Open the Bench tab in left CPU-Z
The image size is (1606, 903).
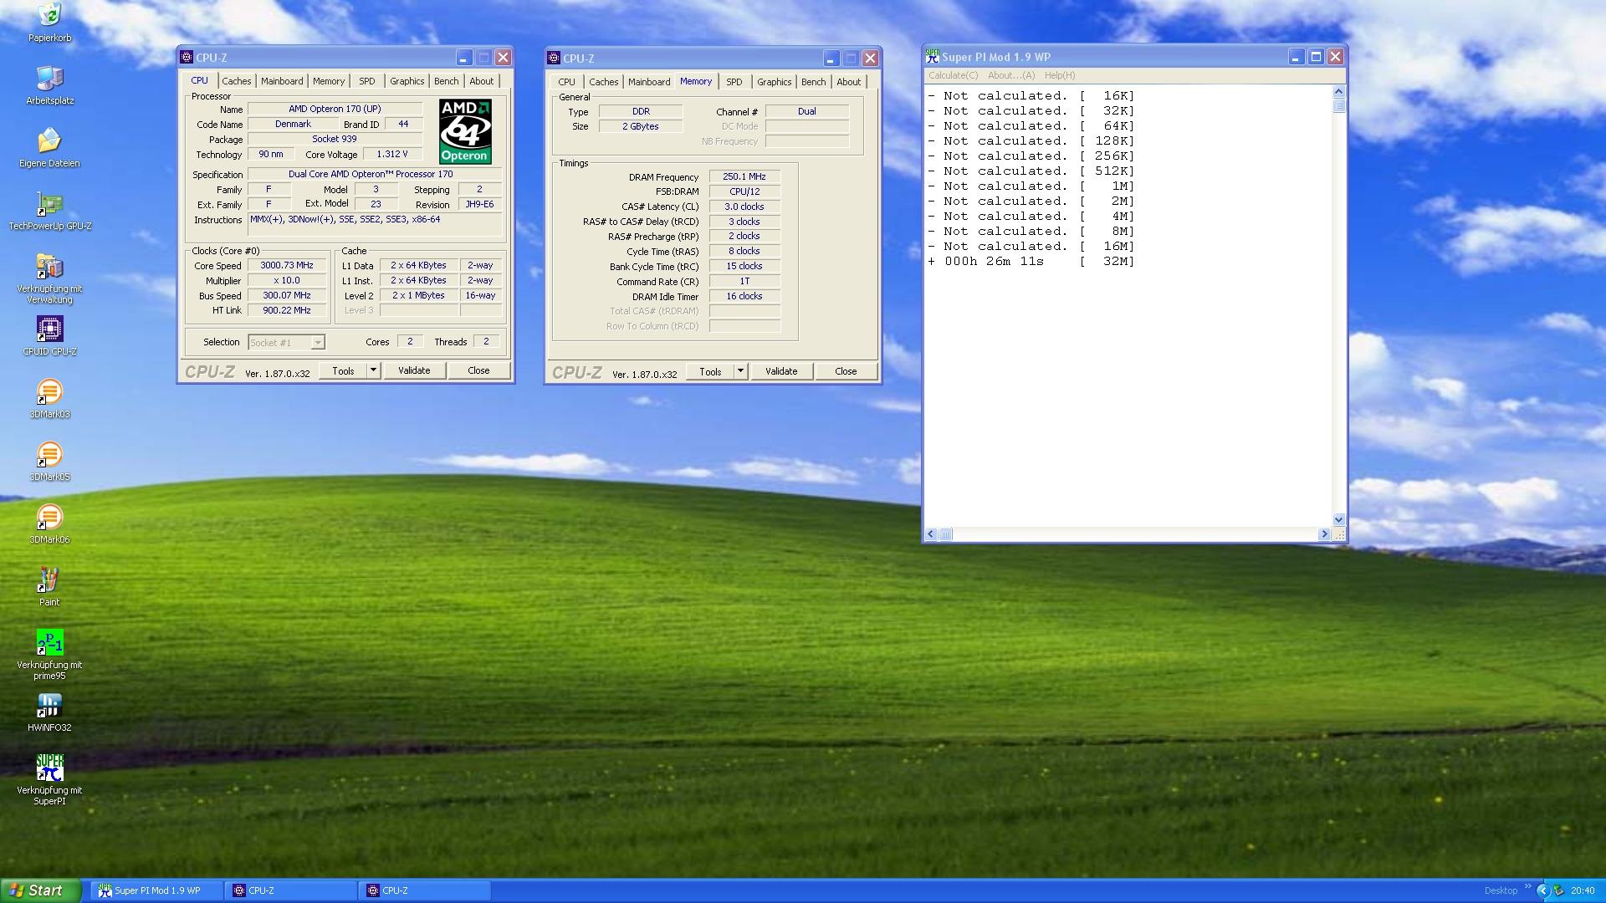click(x=446, y=81)
